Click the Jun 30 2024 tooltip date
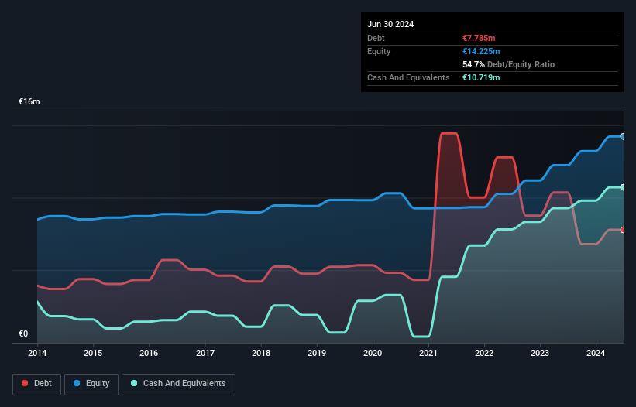This screenshot has width=636, height=407. (x=390, y=24)
